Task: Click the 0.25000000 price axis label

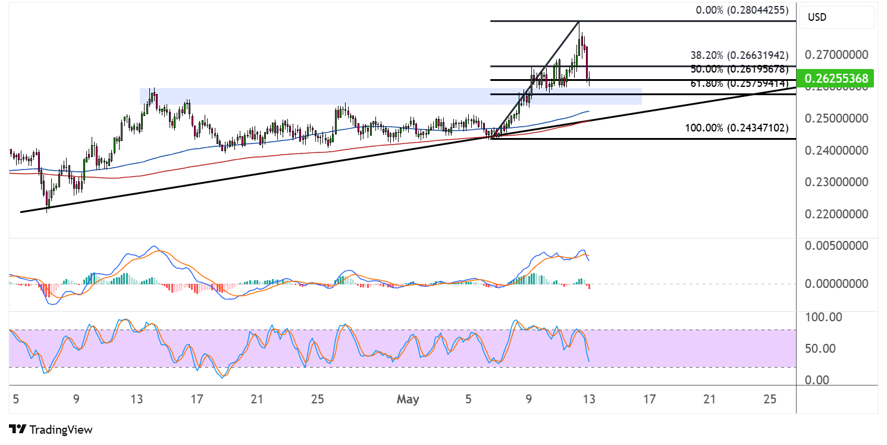Action: tap(837, 119)
